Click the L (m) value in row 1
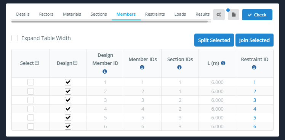The height and width of the screenshot is (140, 285). 218,82
